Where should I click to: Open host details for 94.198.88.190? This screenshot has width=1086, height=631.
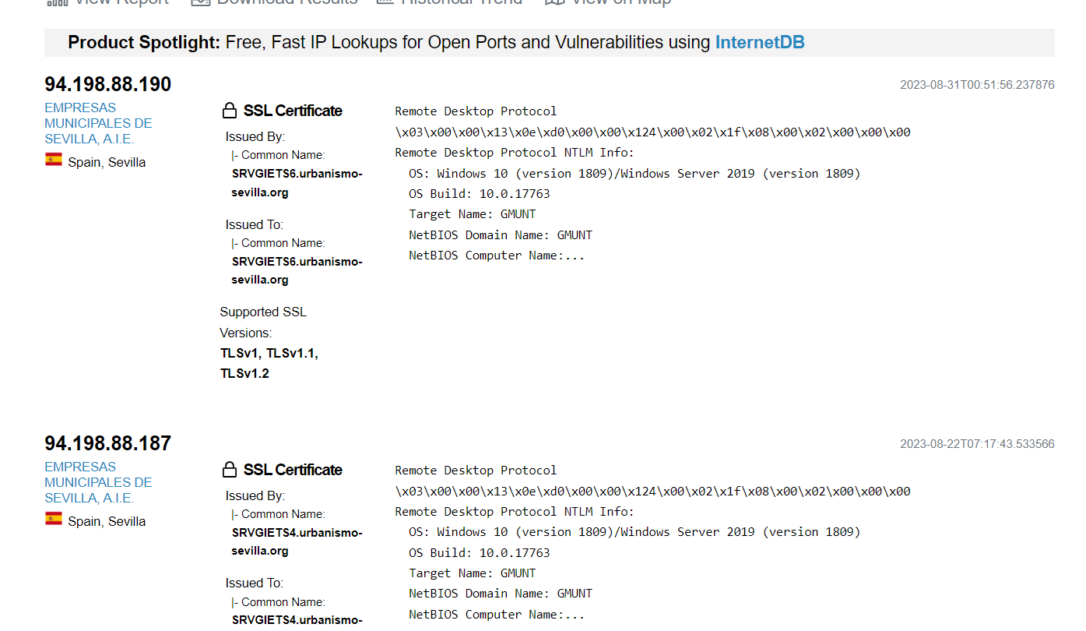[107, 84]
